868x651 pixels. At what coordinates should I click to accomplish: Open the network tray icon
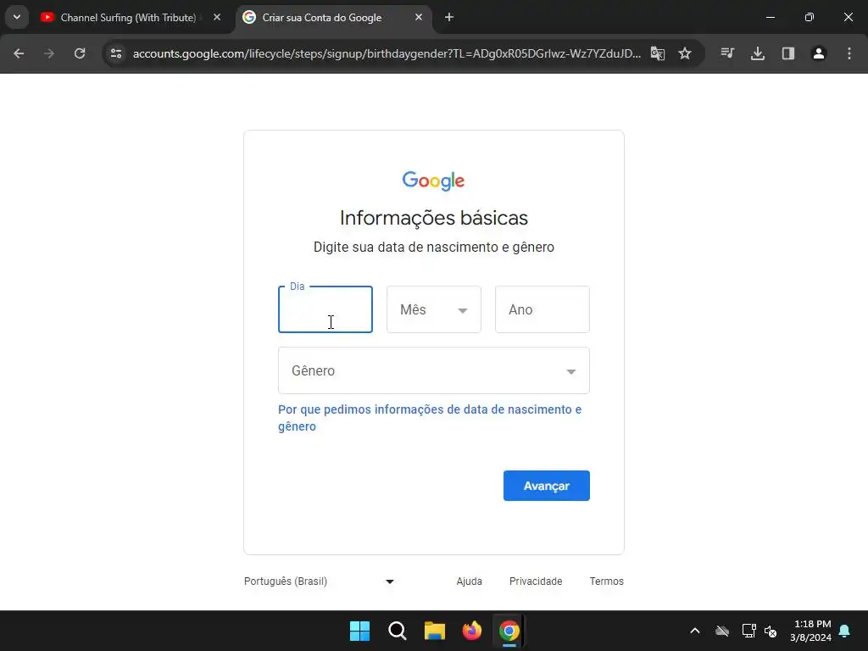click(x=748, y=631)
